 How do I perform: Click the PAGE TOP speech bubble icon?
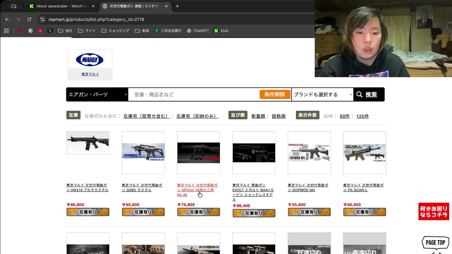(x=435, y=243)
